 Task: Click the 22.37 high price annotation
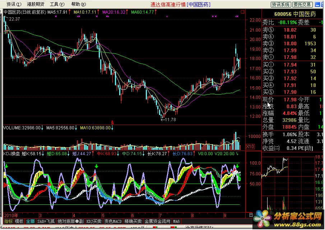(14, 19)
